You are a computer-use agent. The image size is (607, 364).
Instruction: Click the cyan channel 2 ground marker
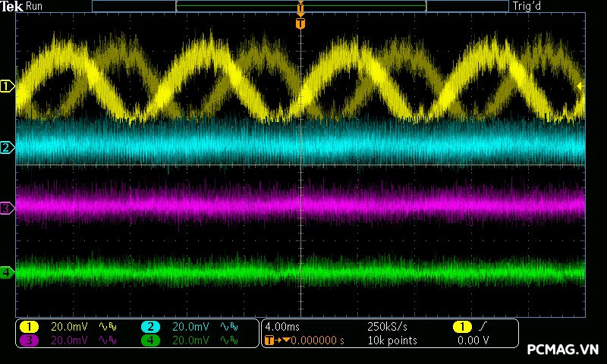[x=7, y=147]
